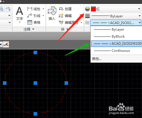Click the object color wheel icon

click(87, 9)
